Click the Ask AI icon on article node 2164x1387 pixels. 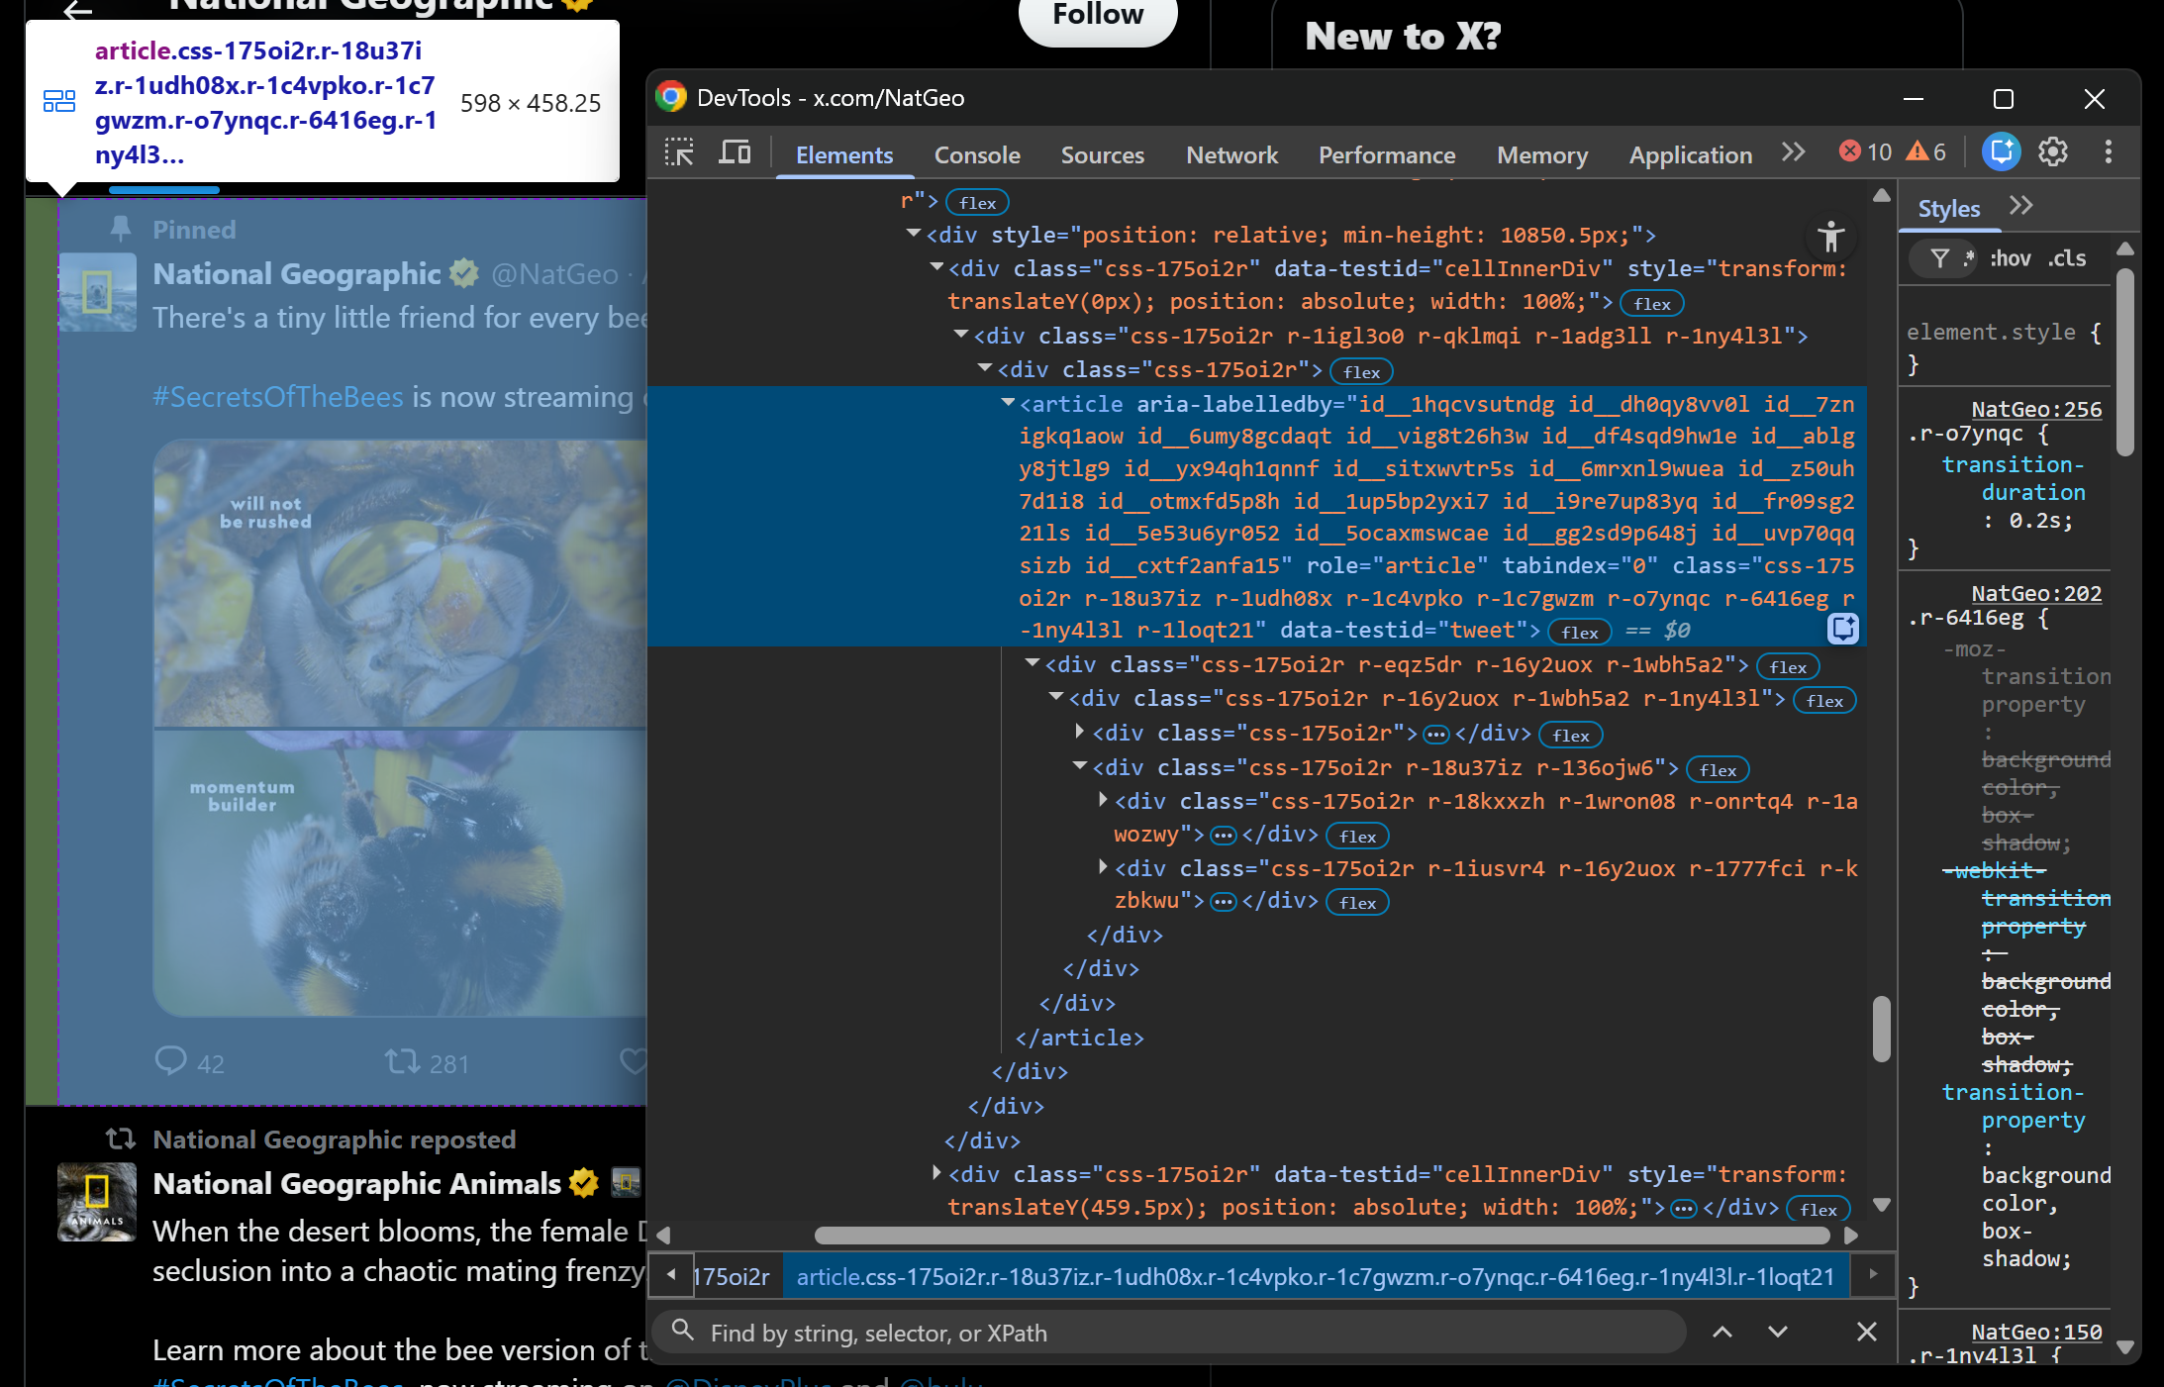1843,629
